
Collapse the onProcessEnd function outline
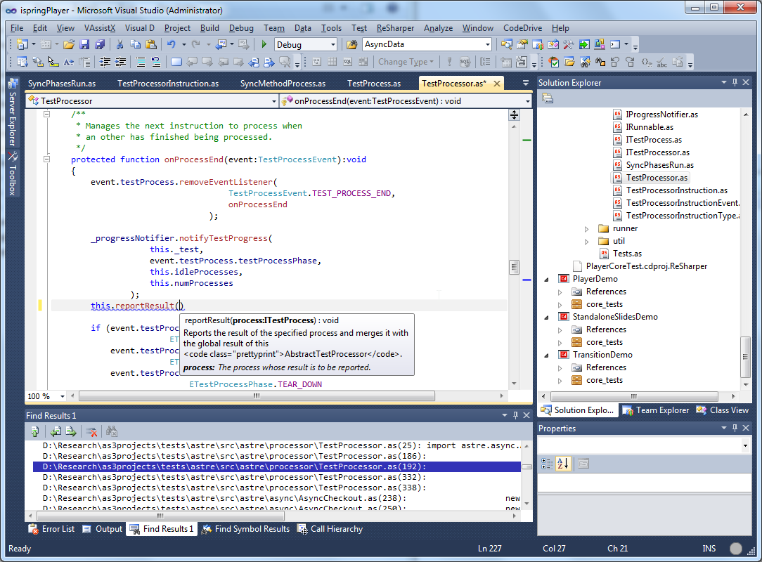click(46, 159)
